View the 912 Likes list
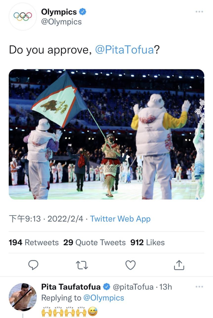The width and height of the screenshot is (213, 318). tap(147, 243)
